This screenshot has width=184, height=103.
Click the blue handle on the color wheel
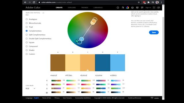(82, 39)
